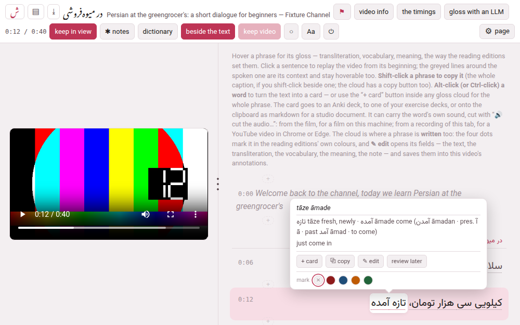Image resolution: width=520 pixels, height=325 pixels.
Task: Mark phrase with dark red dot
Action: click(x=331, y=280)
